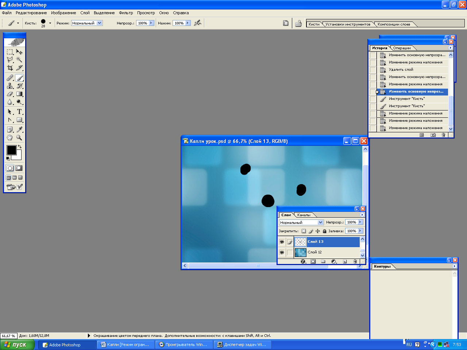Toggle link box for Слой 12
This screenshot has height=350, width=467.
(290, 252)
